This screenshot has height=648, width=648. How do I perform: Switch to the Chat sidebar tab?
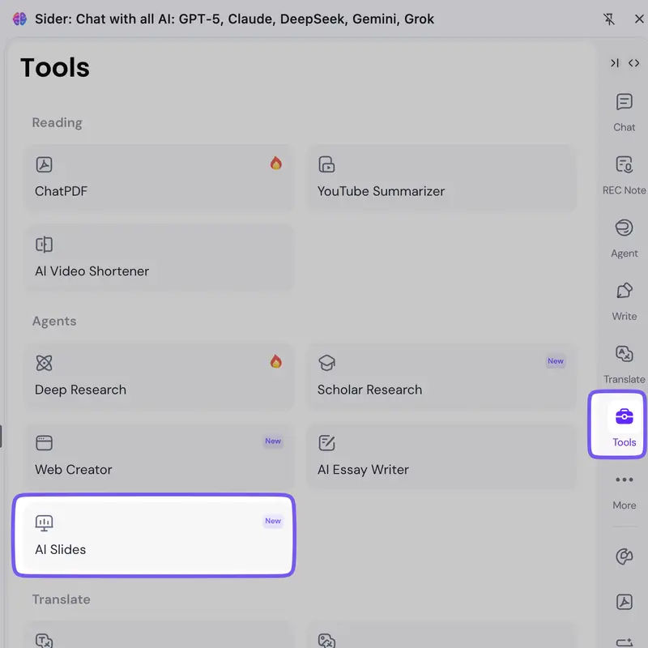[624, 113]
